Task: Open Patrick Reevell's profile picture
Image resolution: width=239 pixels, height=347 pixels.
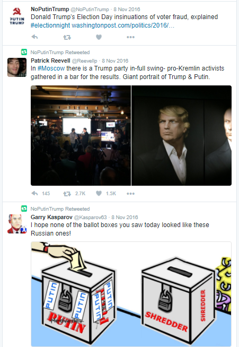Action: [17, 67]
